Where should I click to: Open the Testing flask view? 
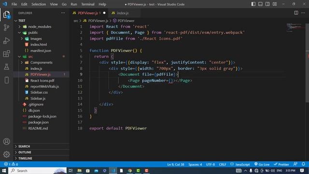6,67
